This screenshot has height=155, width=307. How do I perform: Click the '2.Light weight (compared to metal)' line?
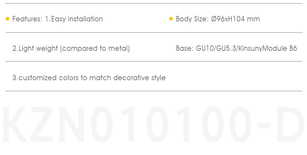click(71, 48)
